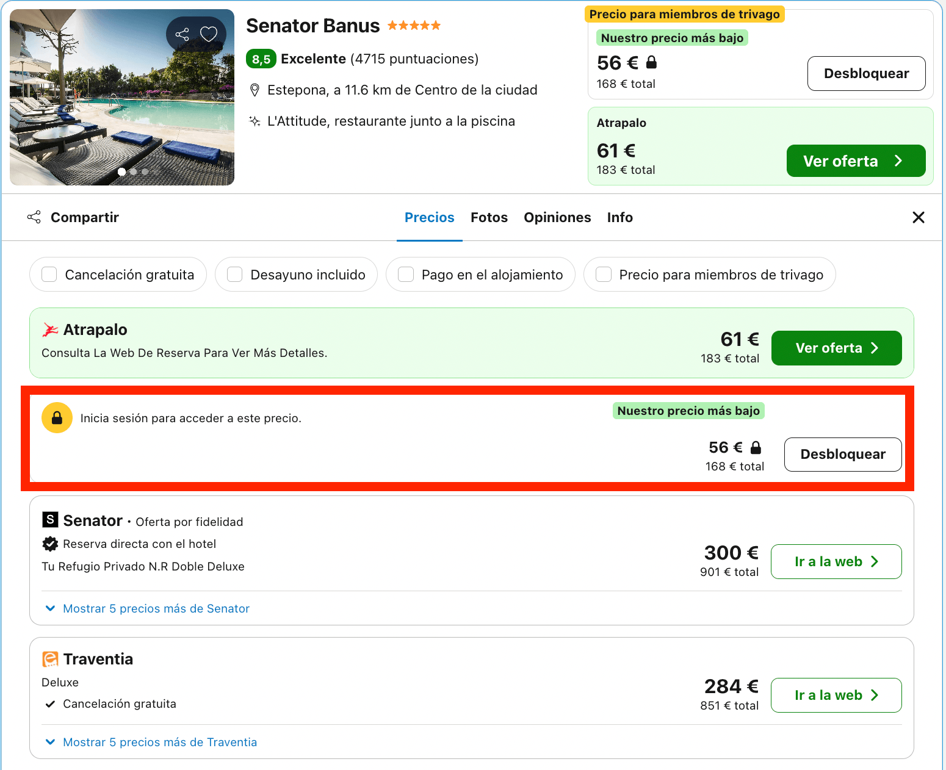Close the hotel details panel
This screenshot has width=946, height=770.
(x=919, y=217)
